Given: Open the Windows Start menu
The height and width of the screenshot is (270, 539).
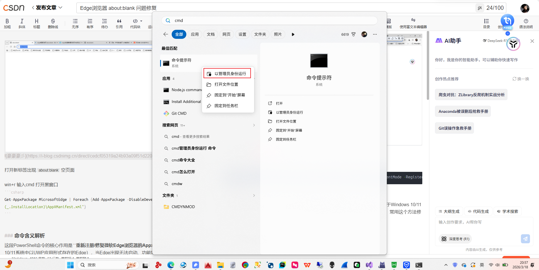Looking at the screenshot, I should 70,265.
